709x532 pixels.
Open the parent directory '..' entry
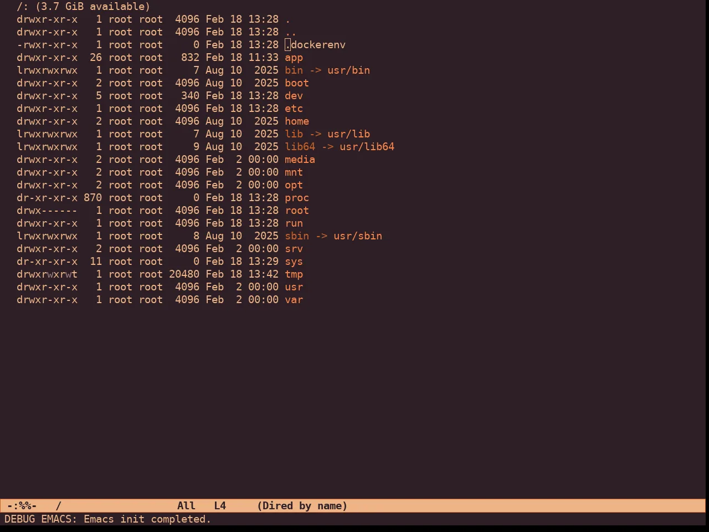291,32
